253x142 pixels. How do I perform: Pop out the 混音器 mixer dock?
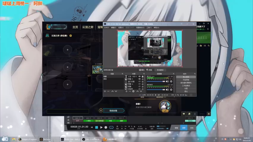pyautogui.click(x=174, y=74)
